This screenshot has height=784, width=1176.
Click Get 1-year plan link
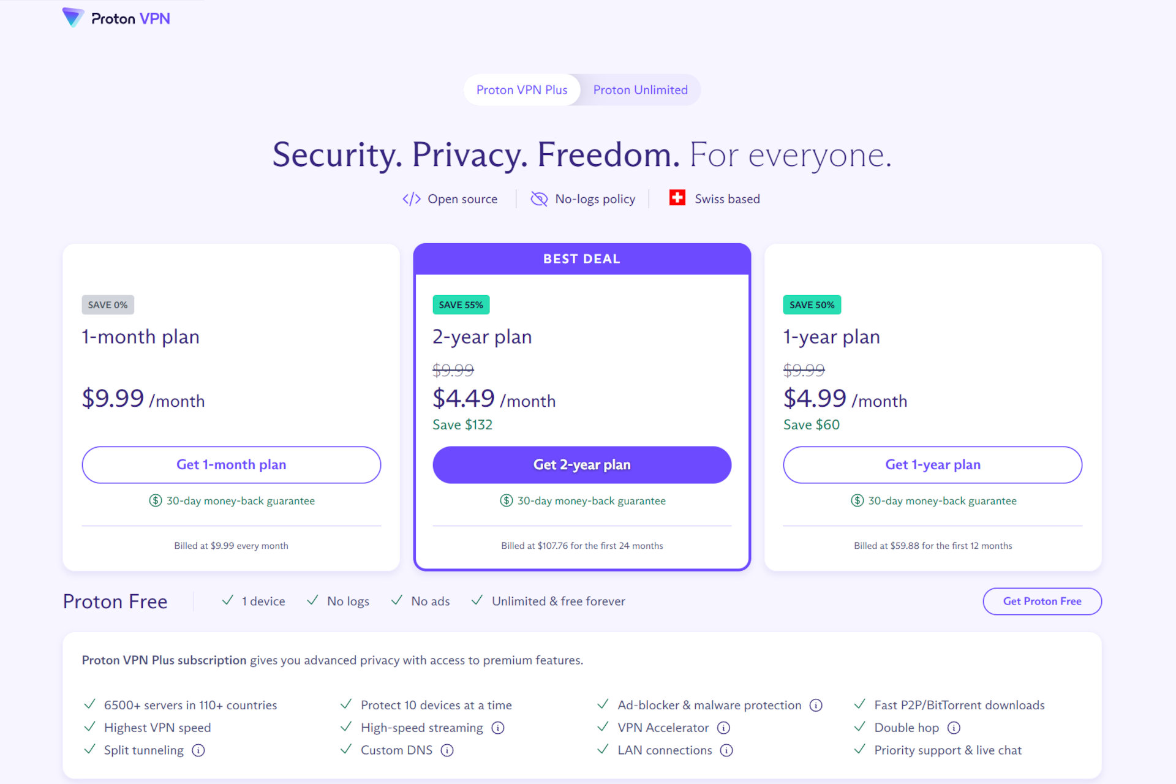tap(932, 464)
